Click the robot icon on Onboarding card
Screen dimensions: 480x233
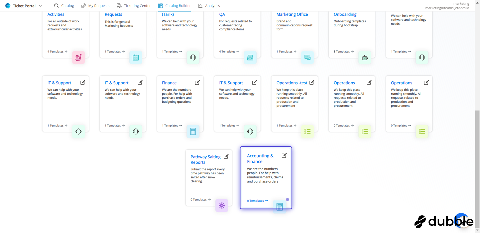[365, 57]
